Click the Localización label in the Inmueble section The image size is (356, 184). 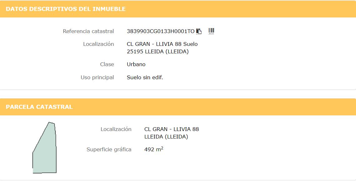99,44
